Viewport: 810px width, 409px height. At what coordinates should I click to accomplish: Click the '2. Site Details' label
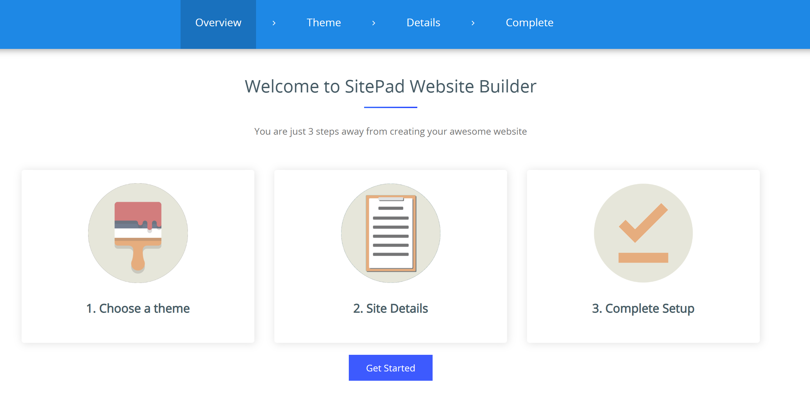pyautogui.click(x=391, y=309)
